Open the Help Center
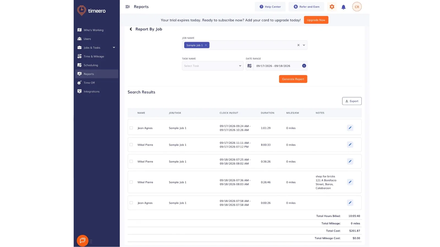This screenshot has width=440, height=247. [270, 7]
